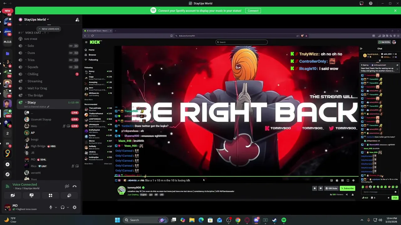Reload the Kick browser page

92,36
